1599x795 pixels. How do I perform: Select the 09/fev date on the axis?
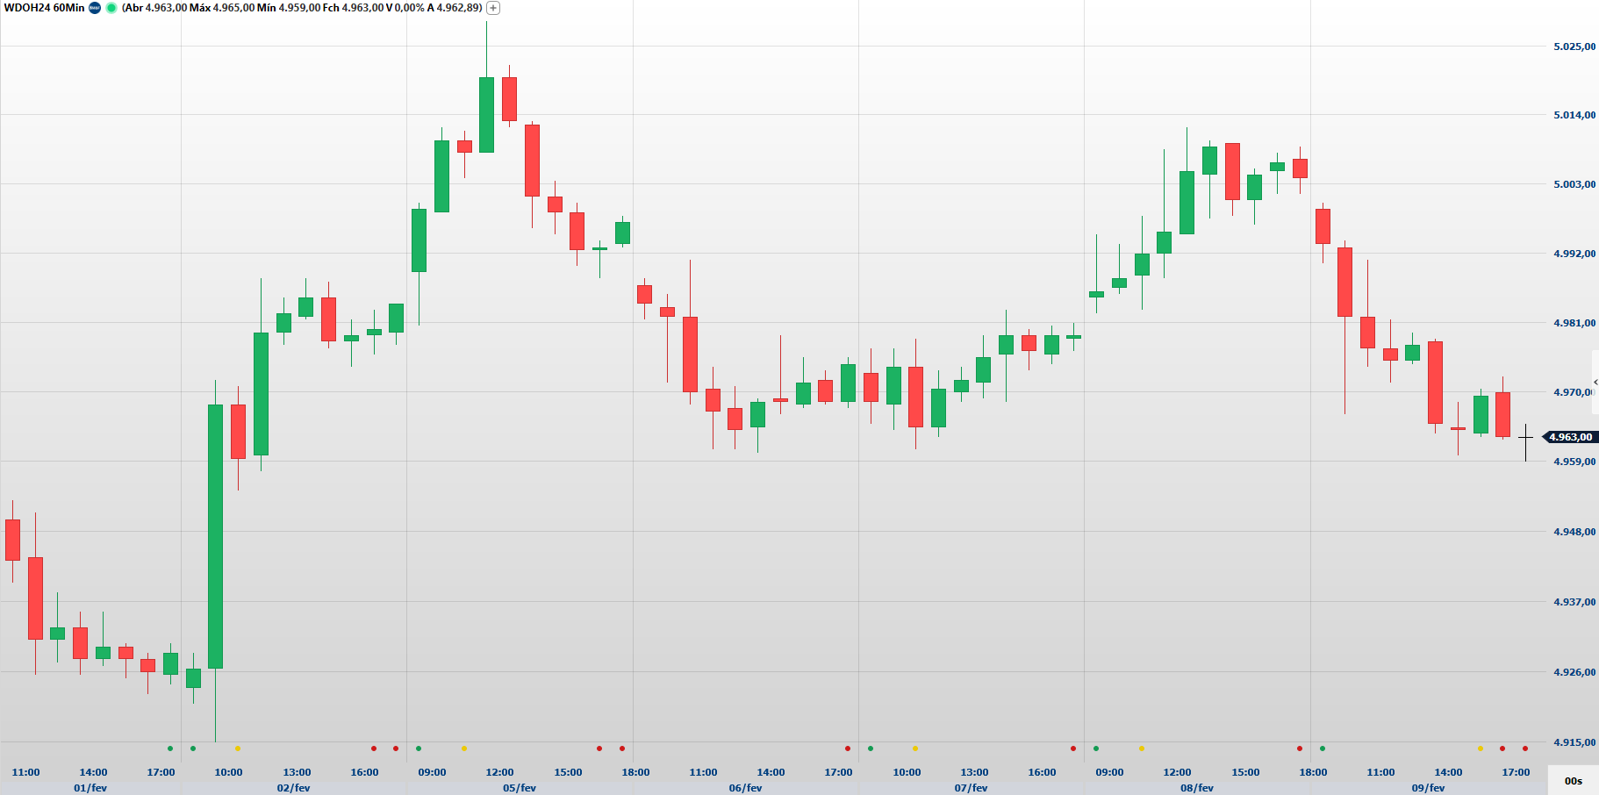pyautogui.click(x=1428, y=788)
